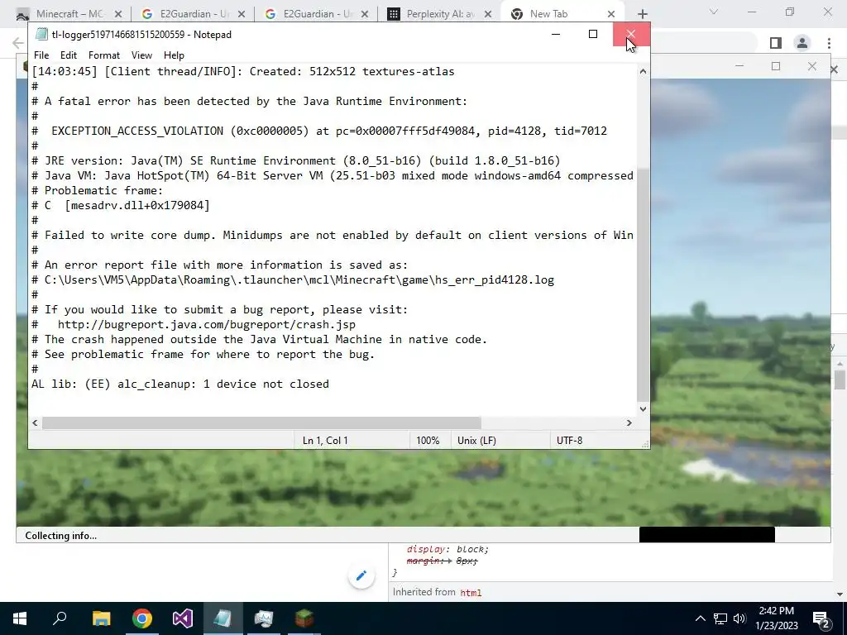Click the Chrome back arrow

point(18,43)
